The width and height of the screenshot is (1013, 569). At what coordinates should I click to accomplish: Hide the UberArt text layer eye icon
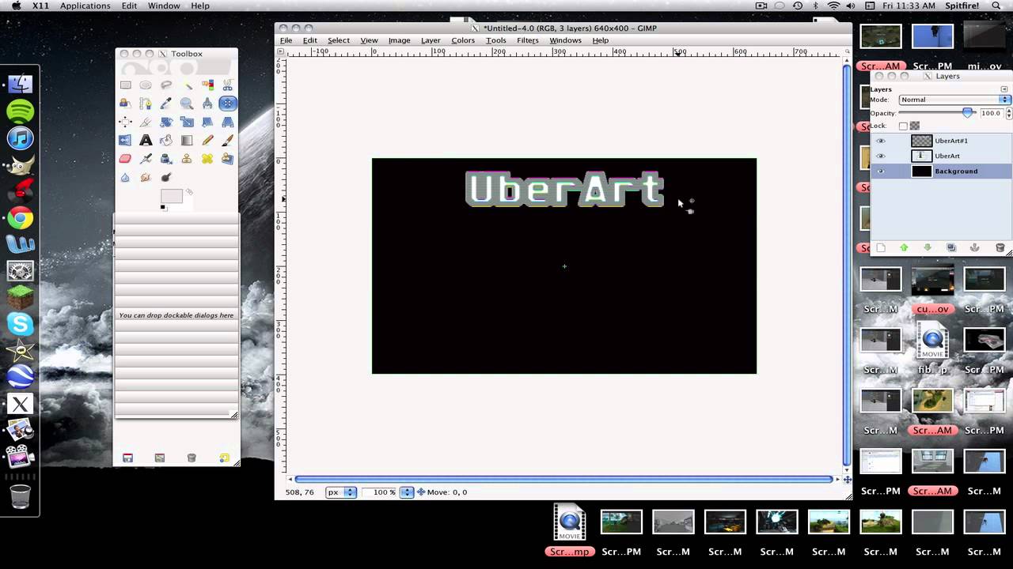point(881,156)
